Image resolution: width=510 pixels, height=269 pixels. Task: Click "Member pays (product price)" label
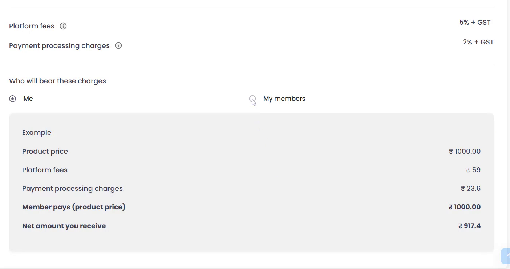[74, 207]
